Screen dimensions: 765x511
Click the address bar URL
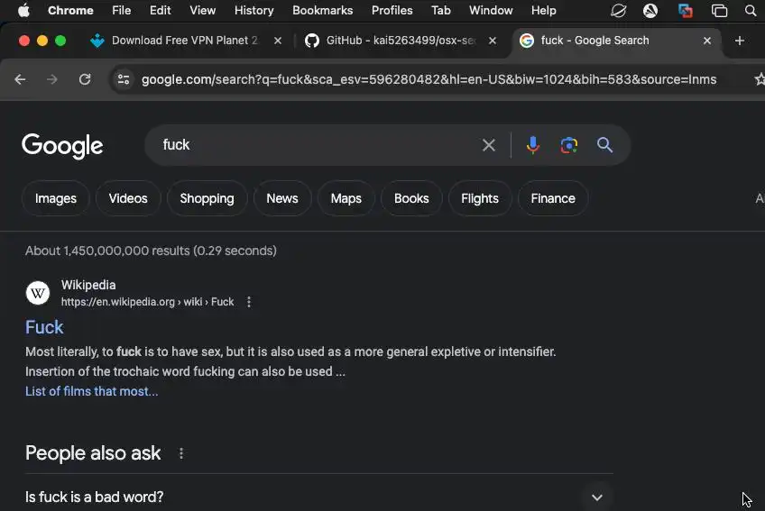click(429, 79)
